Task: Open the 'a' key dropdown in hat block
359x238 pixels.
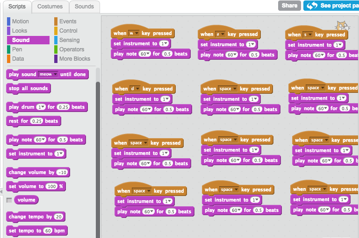Action: click(x=220, y=34)
